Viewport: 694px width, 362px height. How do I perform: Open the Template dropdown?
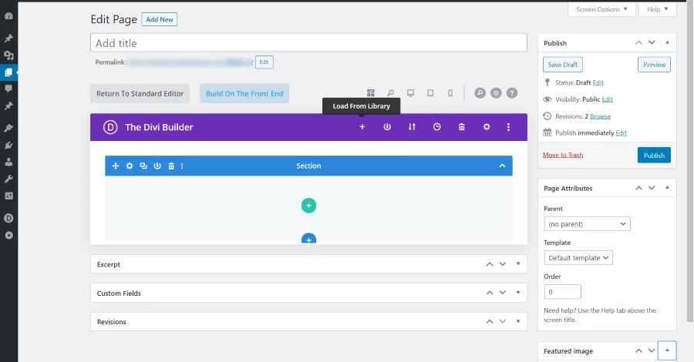click(x=578, y=258)
